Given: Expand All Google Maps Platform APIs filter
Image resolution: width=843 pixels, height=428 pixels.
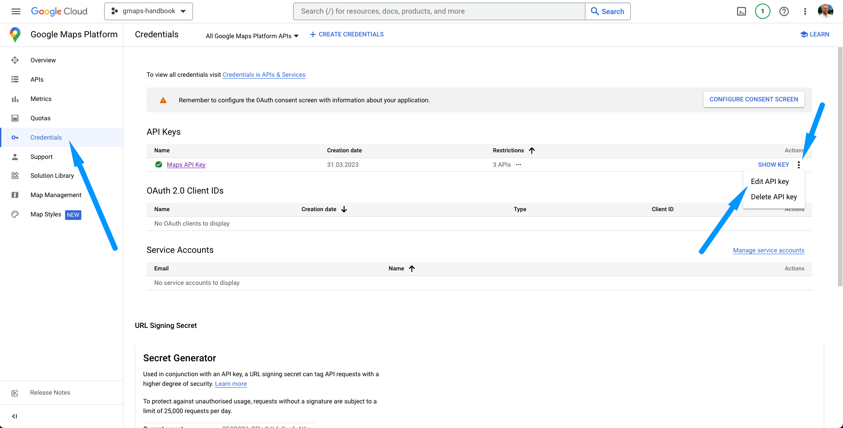Looking at the screenshot, I should tap(252, 36).
